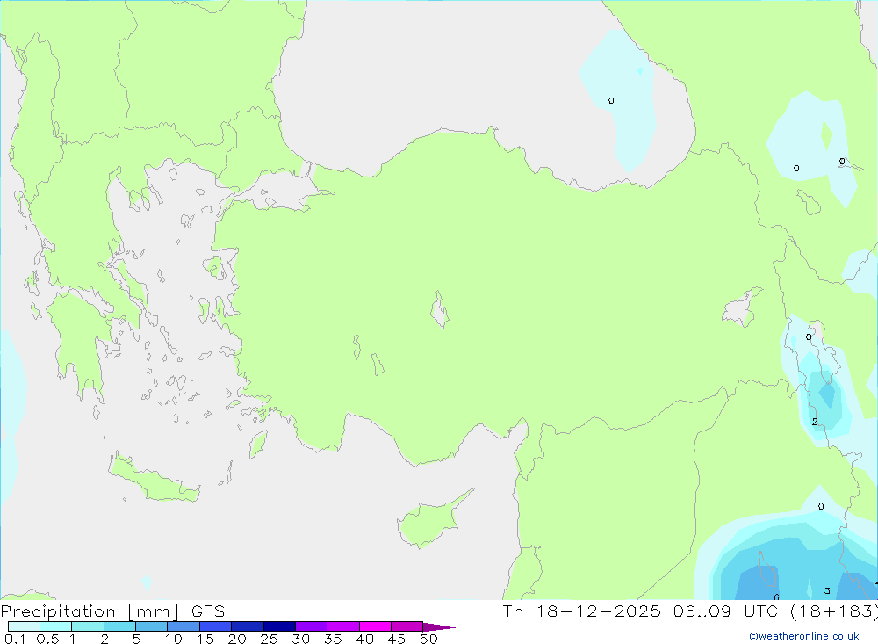Click the '06..09 UTC' time text
878x644 pixels.
pos(726,611)
